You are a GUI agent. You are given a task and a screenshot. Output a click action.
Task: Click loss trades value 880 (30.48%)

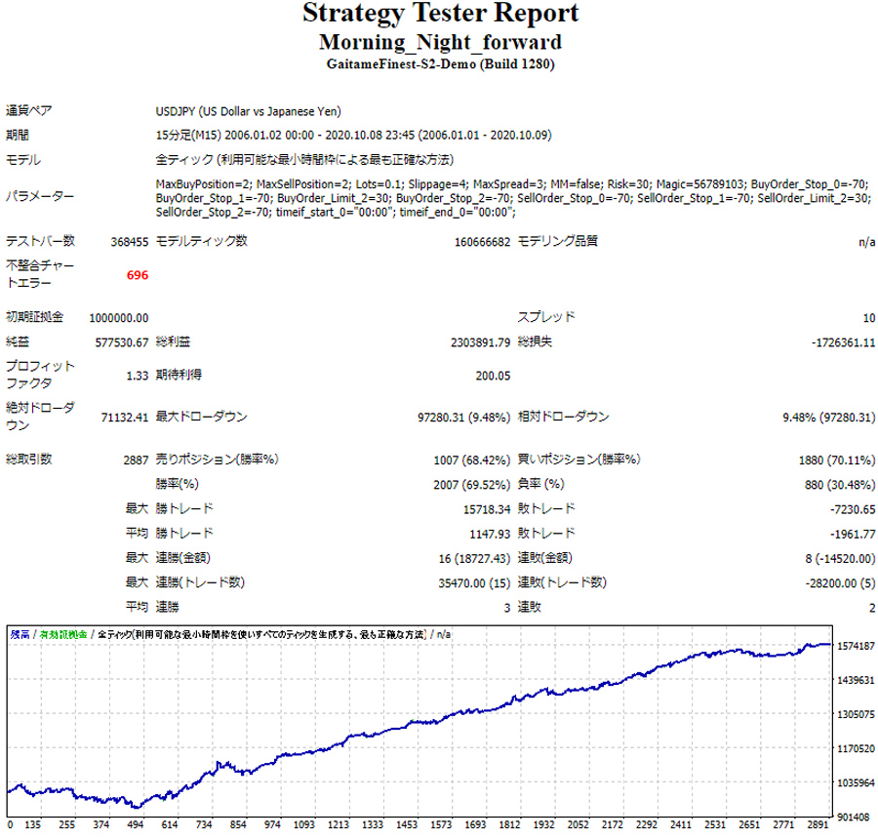point(840,485)
